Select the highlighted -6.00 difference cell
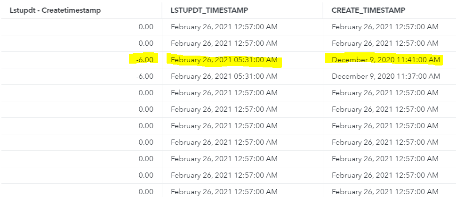This screenshot has height=205, width=456. coord(145,60)
